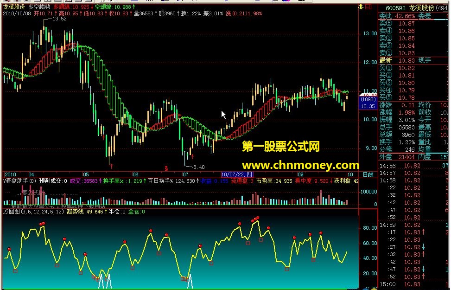Screen dimensions: 451x290
Task: Click the 600592 stock code in the quote panel
Action: (x=395, y=8)
